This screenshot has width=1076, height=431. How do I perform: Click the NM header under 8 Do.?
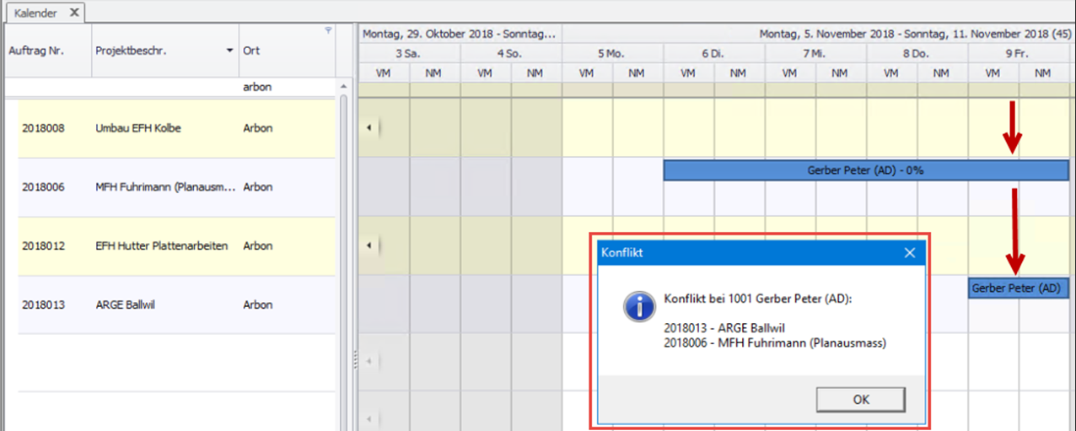point(942,73)
